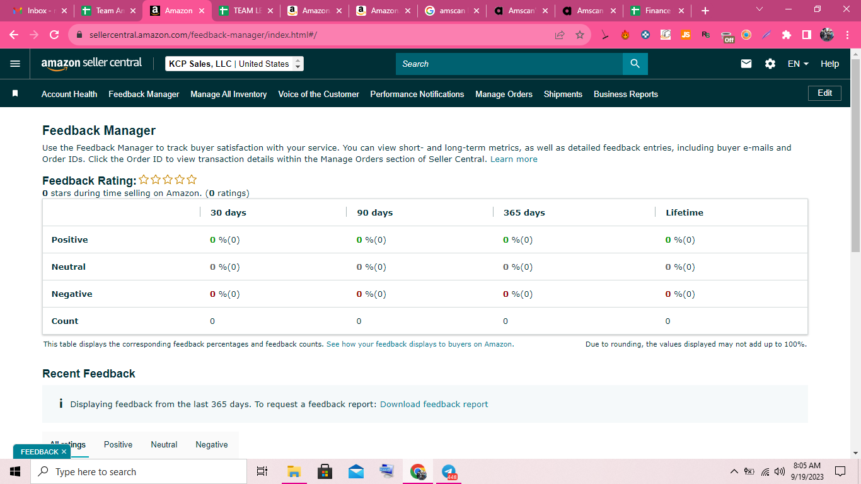The image size is (861, 484).
Task: Click the orange JS extension icon
Action: click(685, 35)
